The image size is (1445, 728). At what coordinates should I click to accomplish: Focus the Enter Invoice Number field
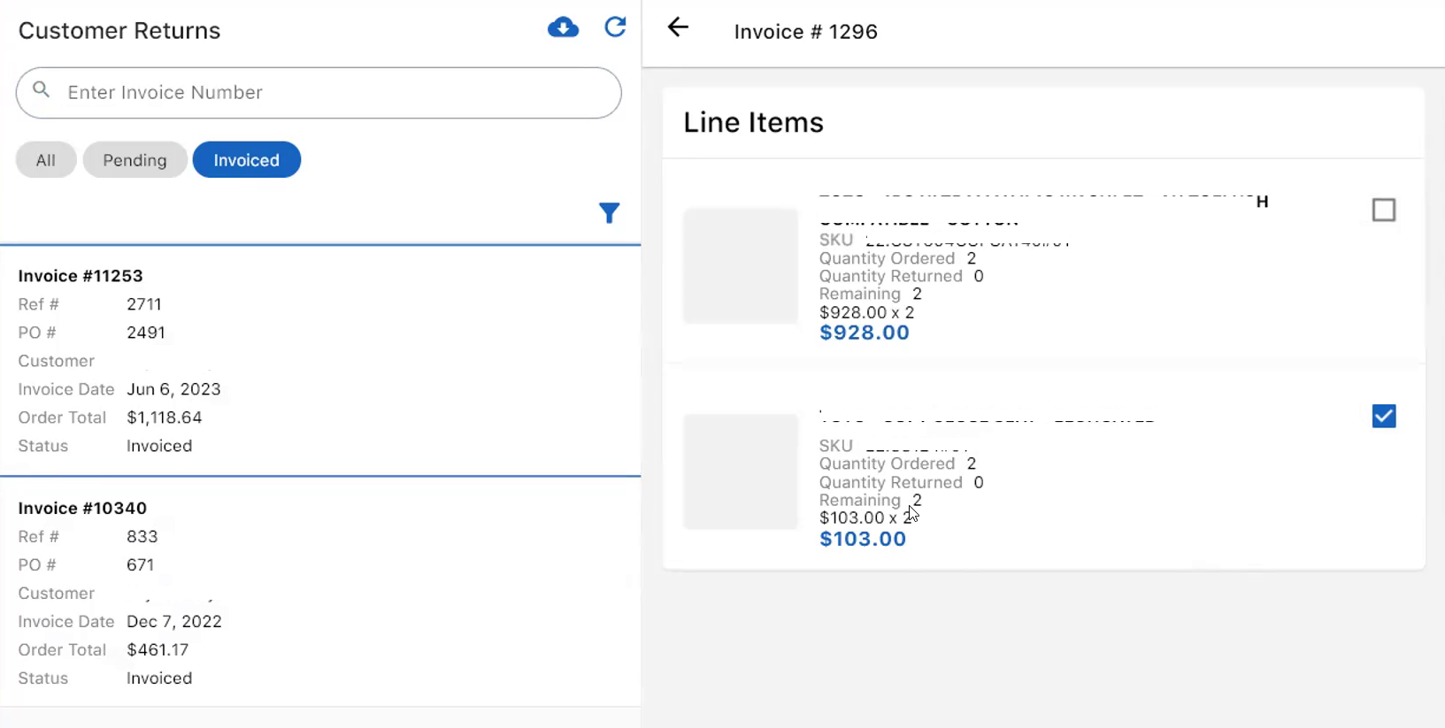(336, 93)
